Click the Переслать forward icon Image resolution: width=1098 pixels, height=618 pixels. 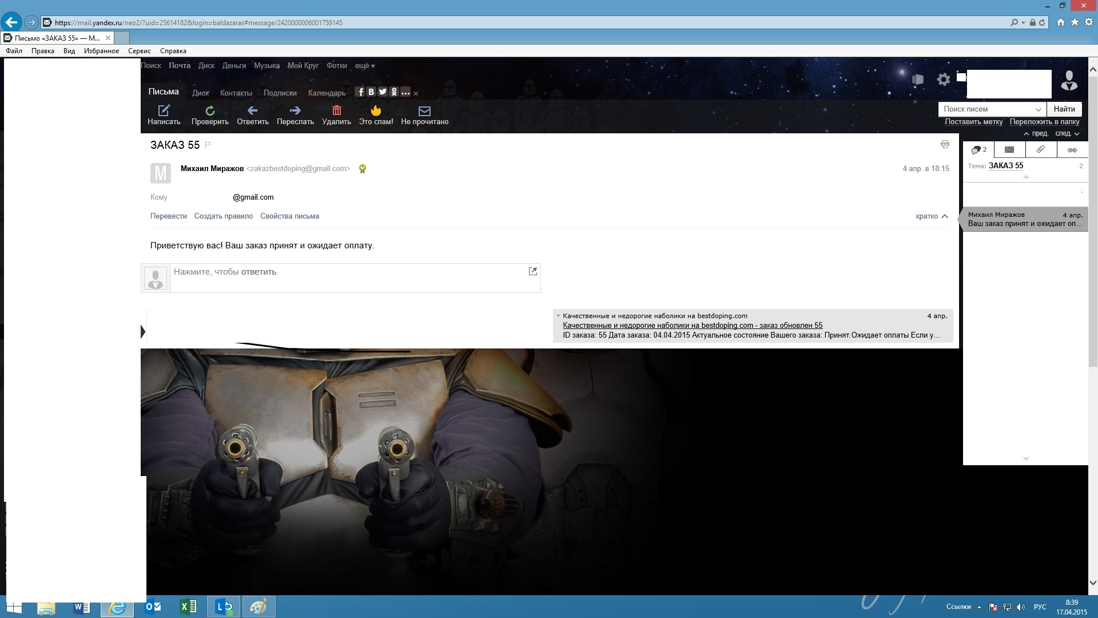pos(295,110)
